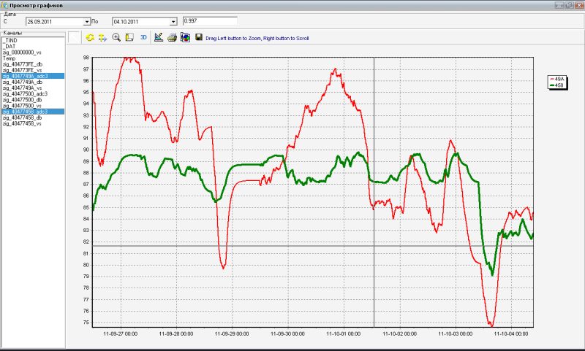The height and width of the screenshot is (351, 585).
Task: Save chart with the floppy disk icon
Action: click(198, 38)
